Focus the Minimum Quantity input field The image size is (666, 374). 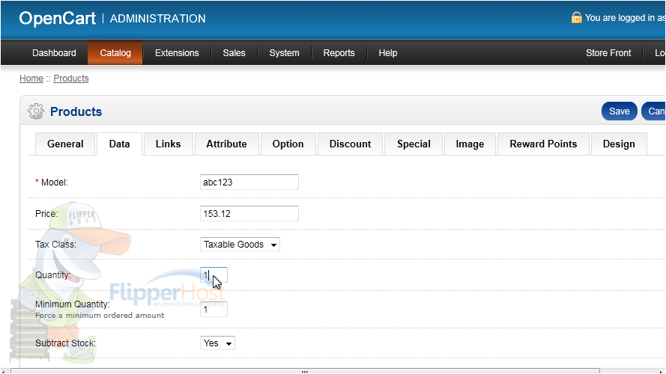tap(214, 309)
